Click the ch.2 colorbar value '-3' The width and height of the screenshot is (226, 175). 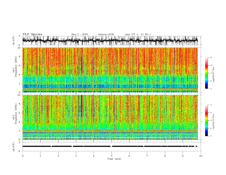211,105
